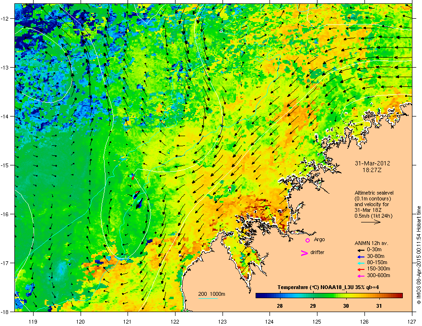Click the latitude axis label '-18'
This screenshot has height=326, width=422.
coord(5,312)
